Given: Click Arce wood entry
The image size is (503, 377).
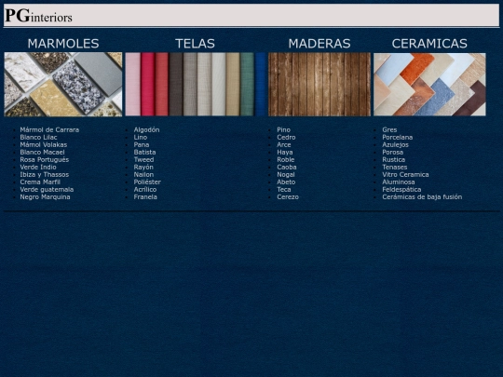Looking at the screenshot, I should (284, 144).
